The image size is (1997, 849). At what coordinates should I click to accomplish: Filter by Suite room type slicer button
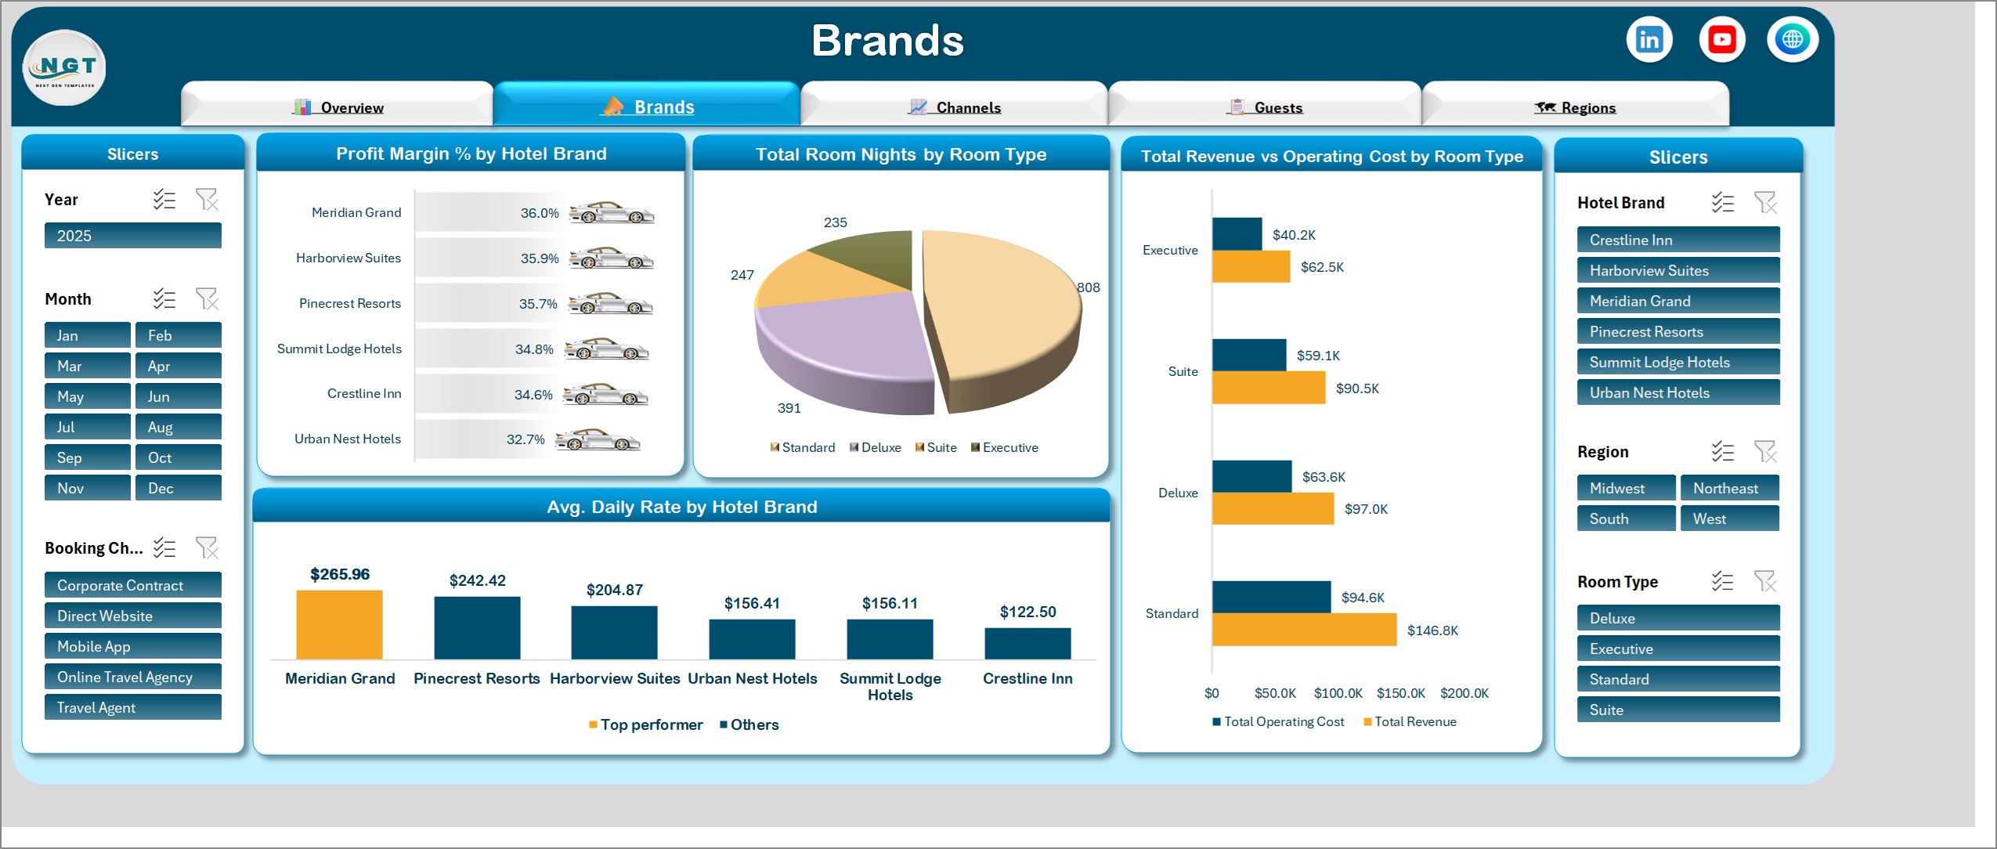click(1678, 710)
